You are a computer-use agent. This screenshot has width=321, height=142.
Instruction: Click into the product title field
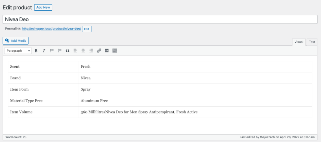pos(160,19)
